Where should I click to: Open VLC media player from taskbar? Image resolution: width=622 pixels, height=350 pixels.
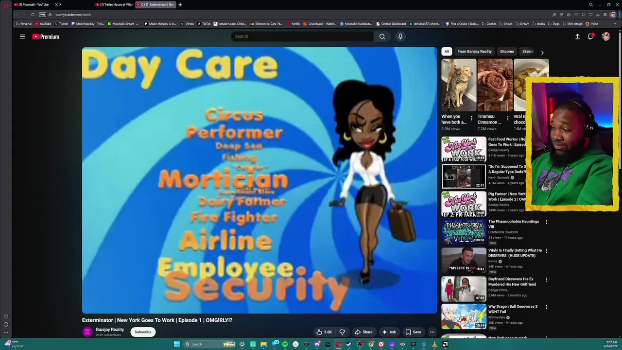(x=434, y=344)
